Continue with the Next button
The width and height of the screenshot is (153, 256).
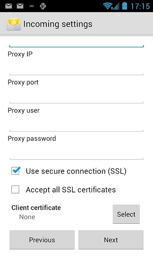coord(111,240)
